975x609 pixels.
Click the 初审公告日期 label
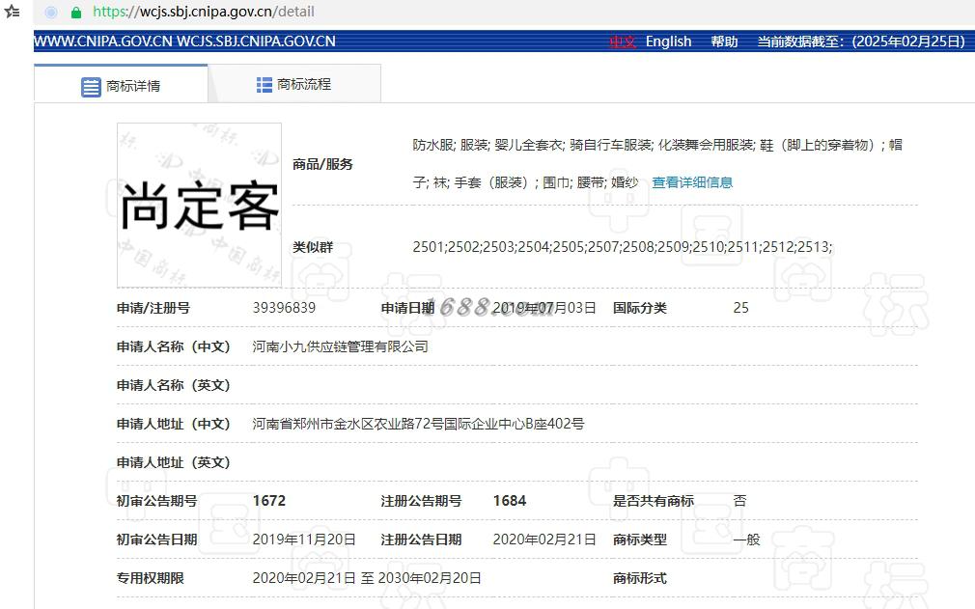click(x=156, y=540)
